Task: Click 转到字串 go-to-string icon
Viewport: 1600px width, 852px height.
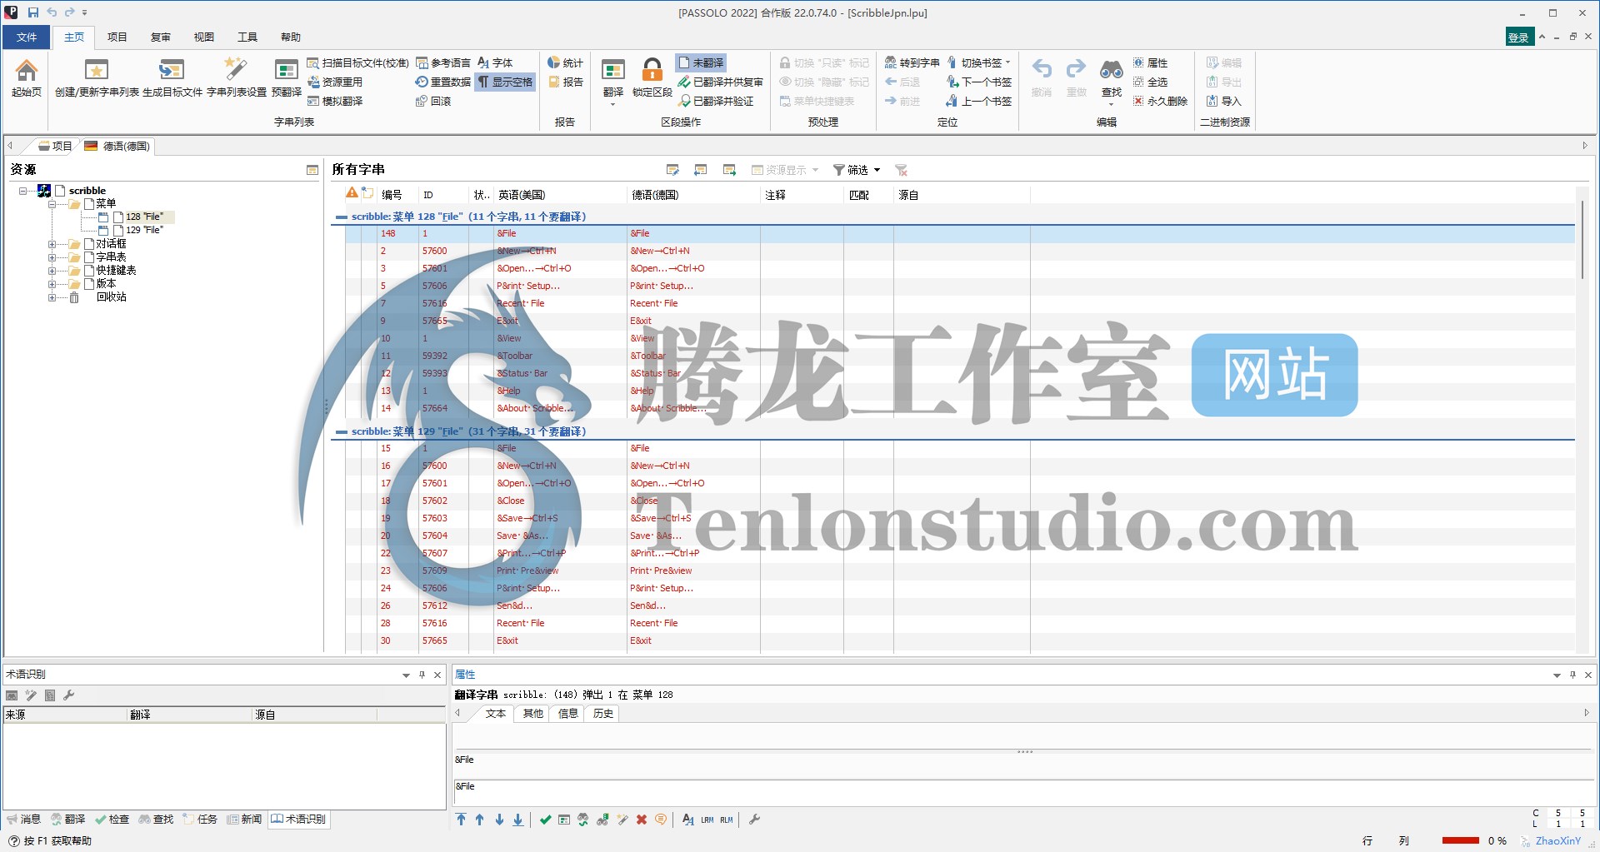Action: tap(912, 62)
